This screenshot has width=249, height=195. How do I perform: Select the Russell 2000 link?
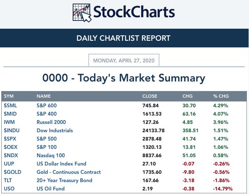pos(51,122)
